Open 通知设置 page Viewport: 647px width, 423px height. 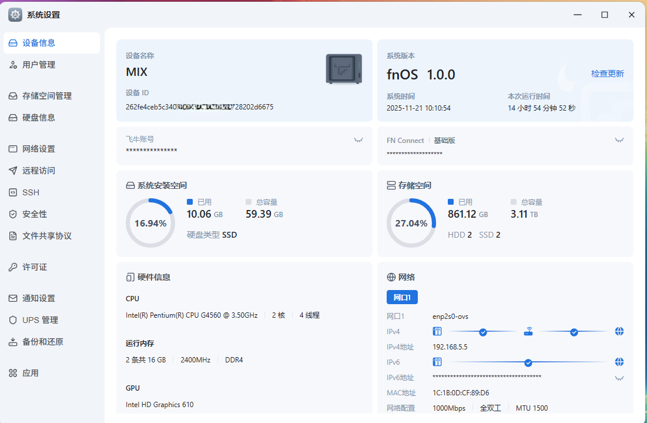click(39, 298)
